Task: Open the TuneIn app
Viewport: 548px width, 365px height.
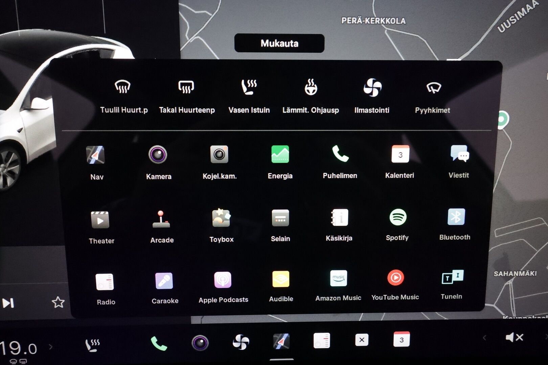Action: (453, 277)
